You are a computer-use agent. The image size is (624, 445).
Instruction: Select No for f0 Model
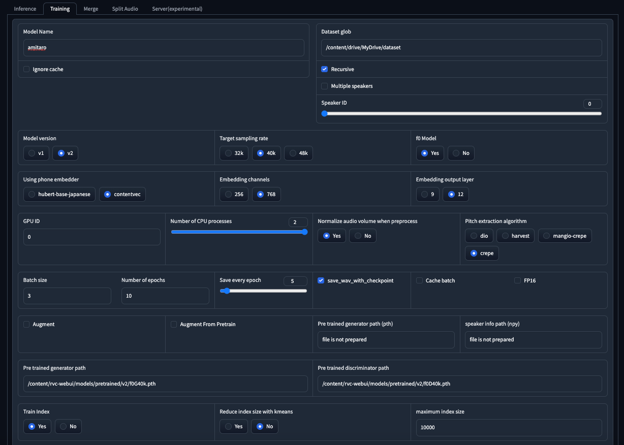point(461,153)
